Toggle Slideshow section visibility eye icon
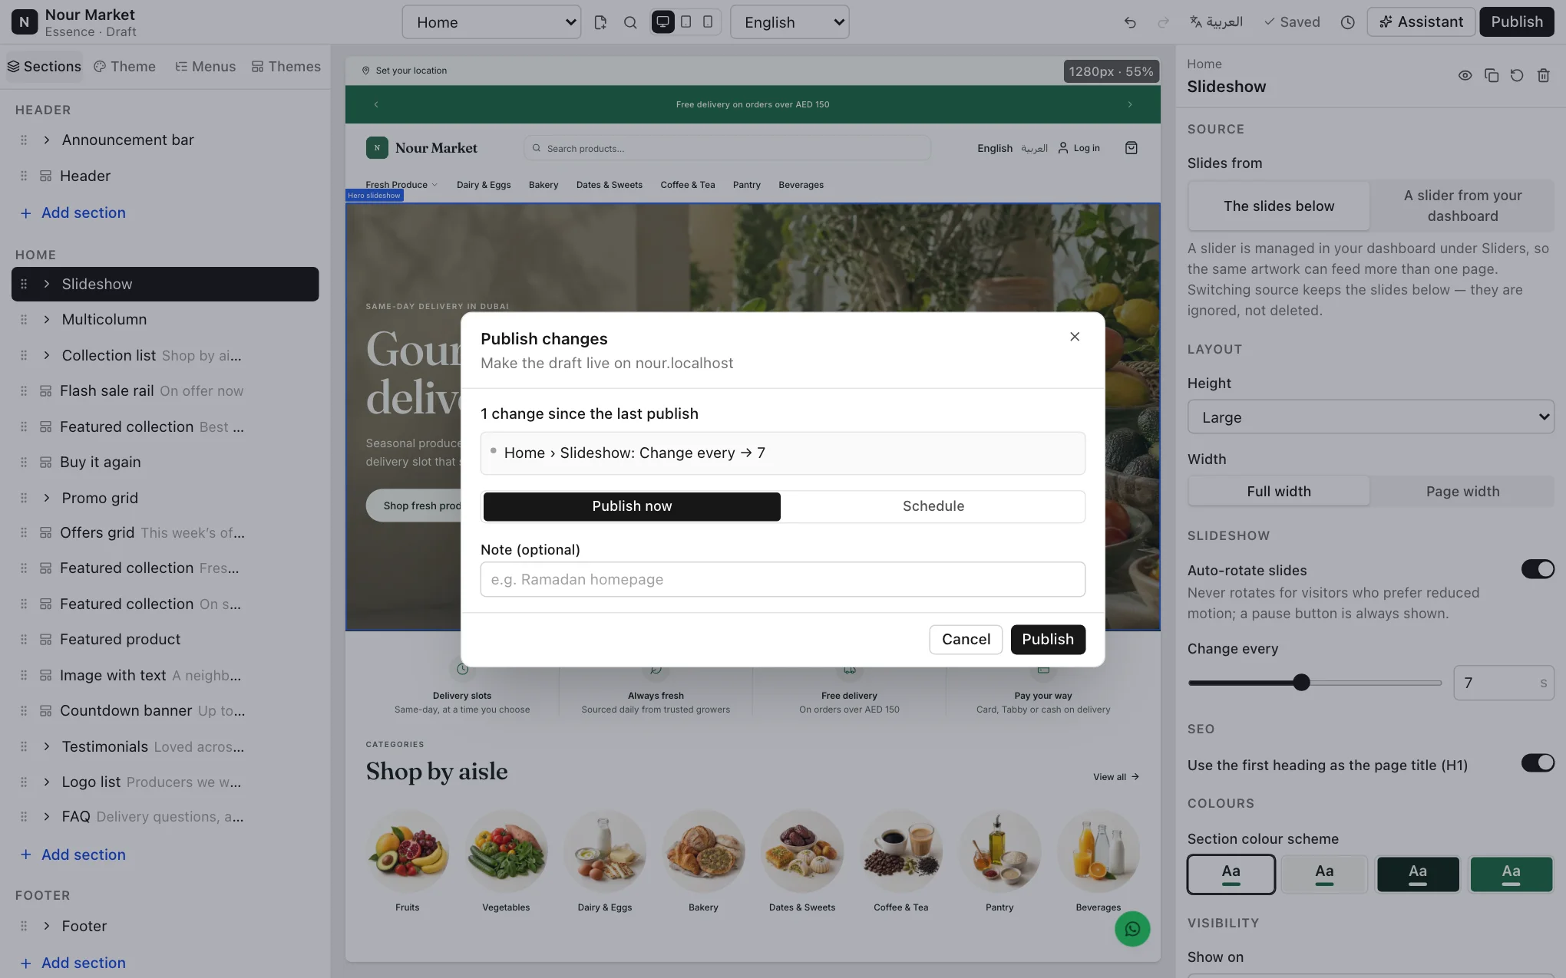 click(x=1465, y=75)
